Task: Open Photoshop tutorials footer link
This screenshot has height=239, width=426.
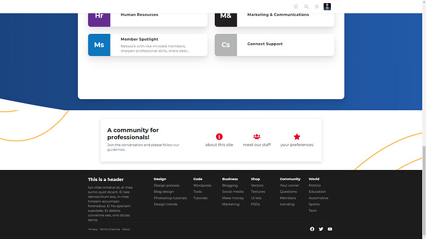Action: click(x=170, y=198)
